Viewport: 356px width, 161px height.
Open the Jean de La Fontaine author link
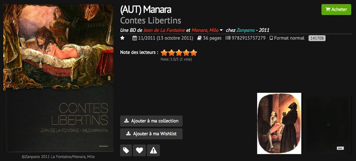point(164,30)
